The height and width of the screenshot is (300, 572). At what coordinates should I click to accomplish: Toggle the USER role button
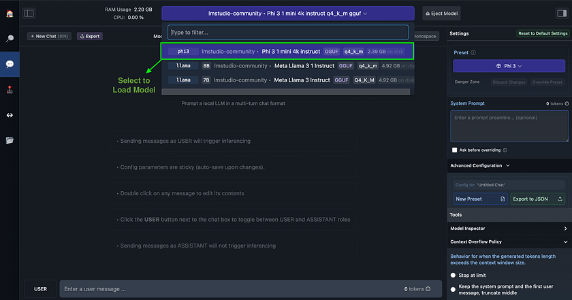[40, 289]
